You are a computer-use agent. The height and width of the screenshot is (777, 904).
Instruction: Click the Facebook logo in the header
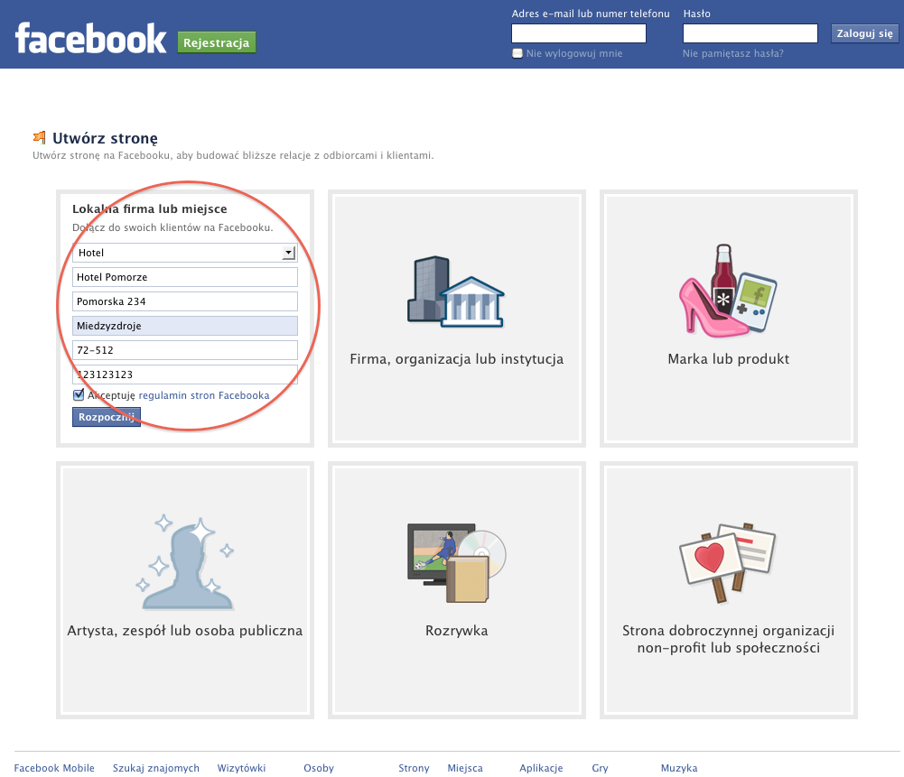[x=90, y=39]
